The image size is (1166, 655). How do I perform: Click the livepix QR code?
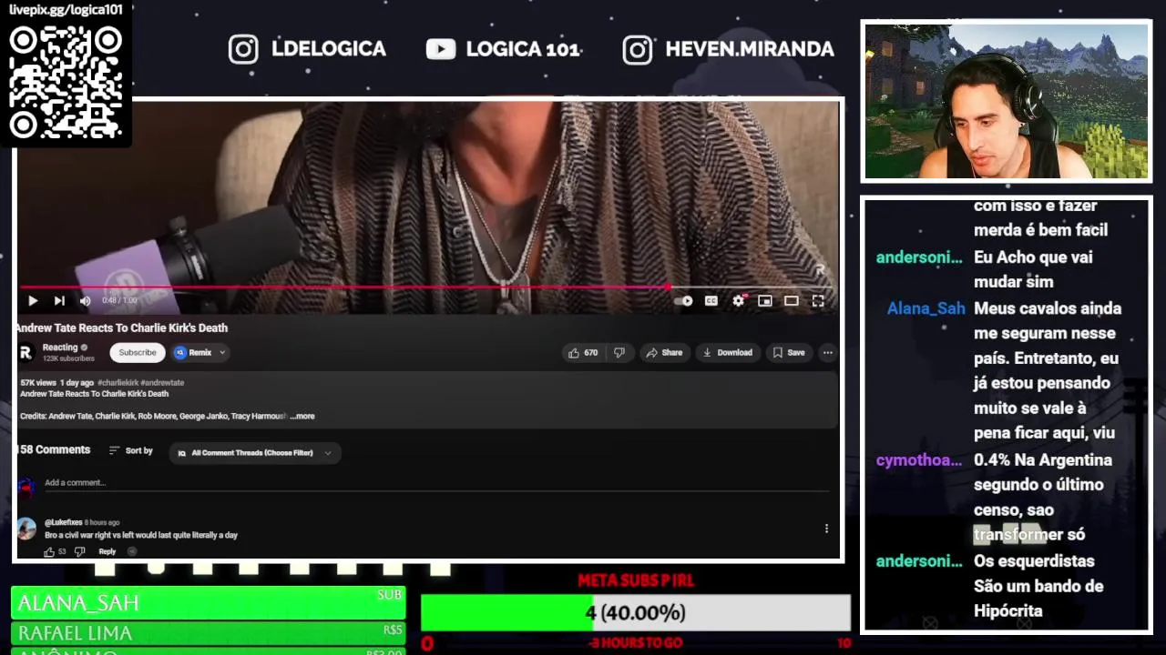coord(66,82)
